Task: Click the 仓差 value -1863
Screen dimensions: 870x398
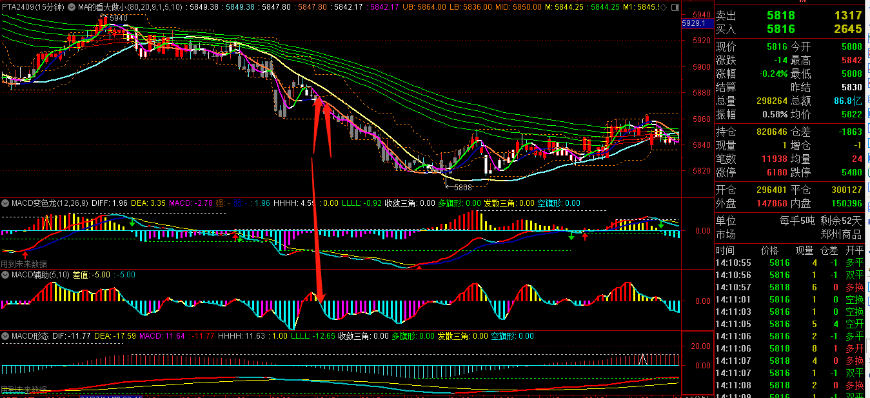Action: [x=850, y=132]
